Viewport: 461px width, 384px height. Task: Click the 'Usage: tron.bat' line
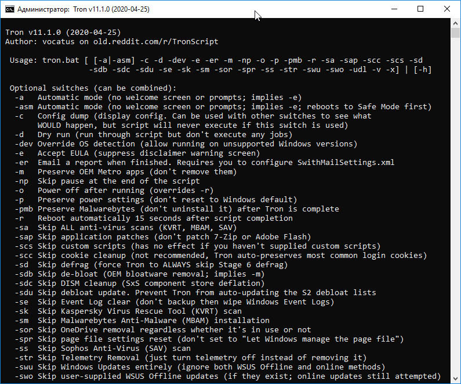tap(216, 60)
